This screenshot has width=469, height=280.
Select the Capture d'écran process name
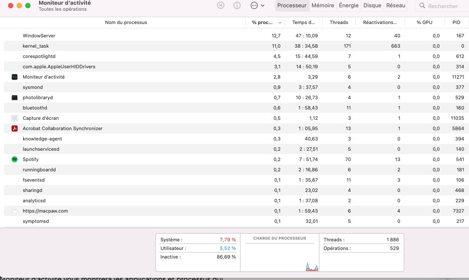point(41,118)
